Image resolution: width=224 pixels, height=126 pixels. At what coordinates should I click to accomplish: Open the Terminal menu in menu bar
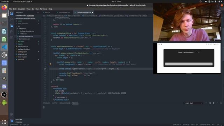coord(43,9)
